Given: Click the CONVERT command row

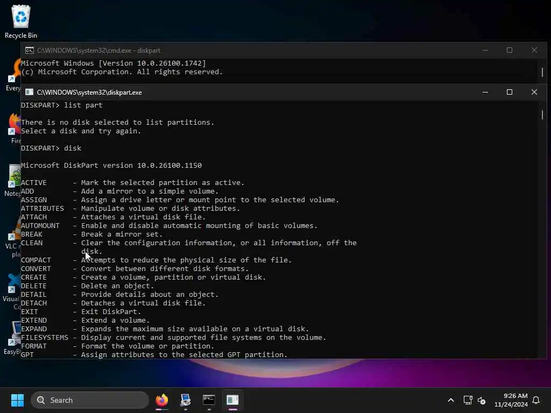Looking at the screenshot, I should tap(135, 269).
